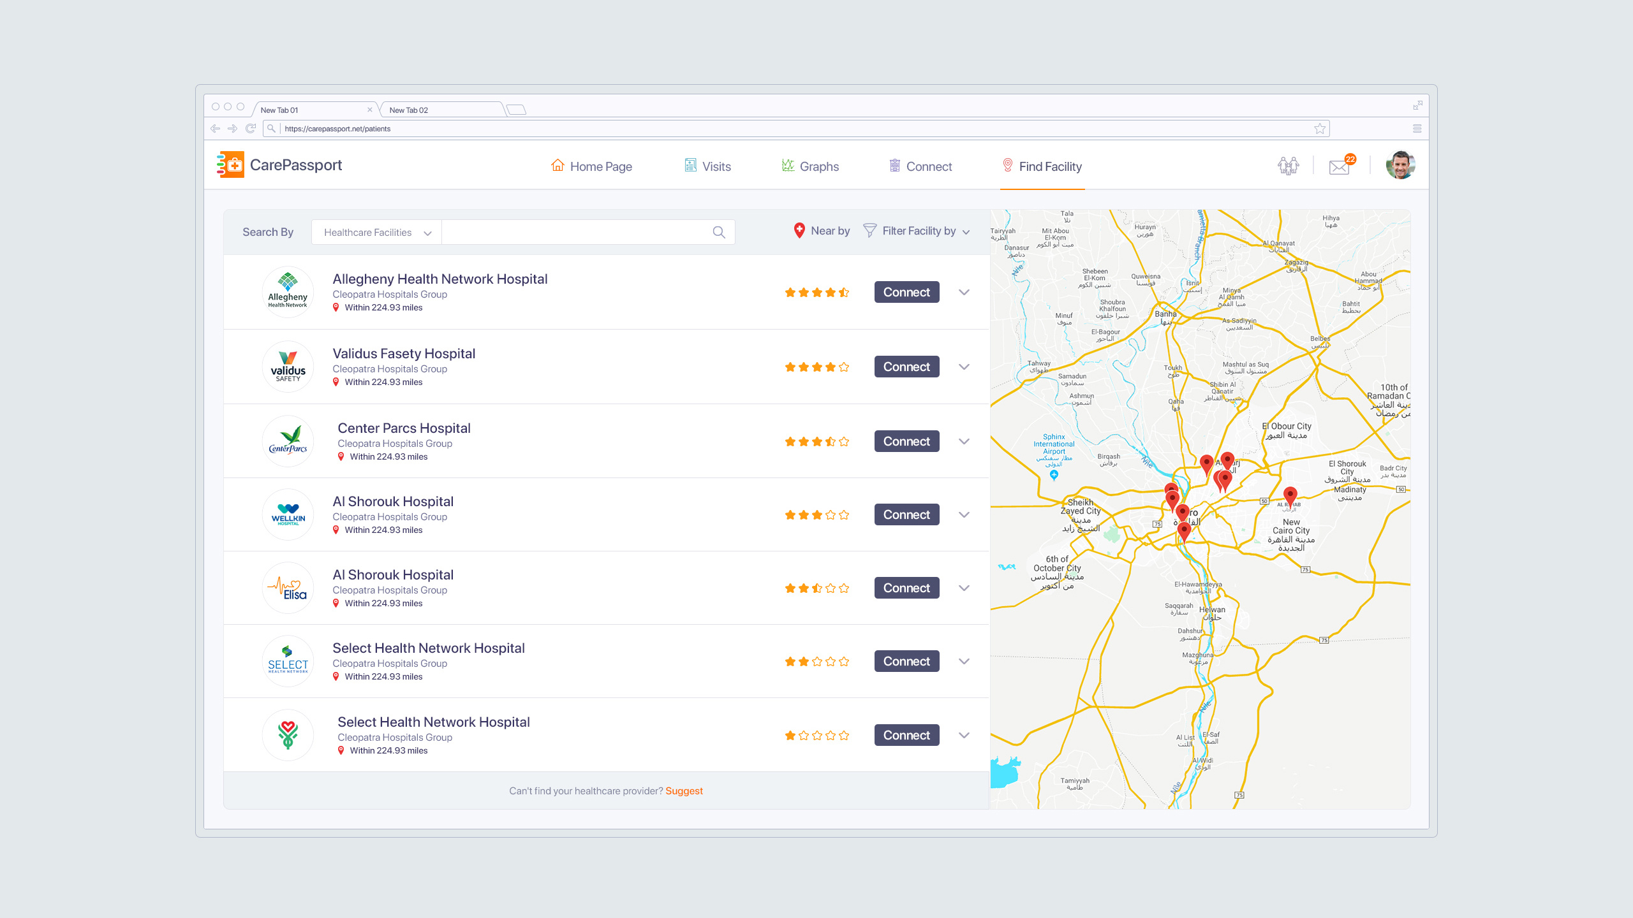Open the user profile avatar
The height and width of the screenshot is (918, 1633).
(x=1400, y=166)
